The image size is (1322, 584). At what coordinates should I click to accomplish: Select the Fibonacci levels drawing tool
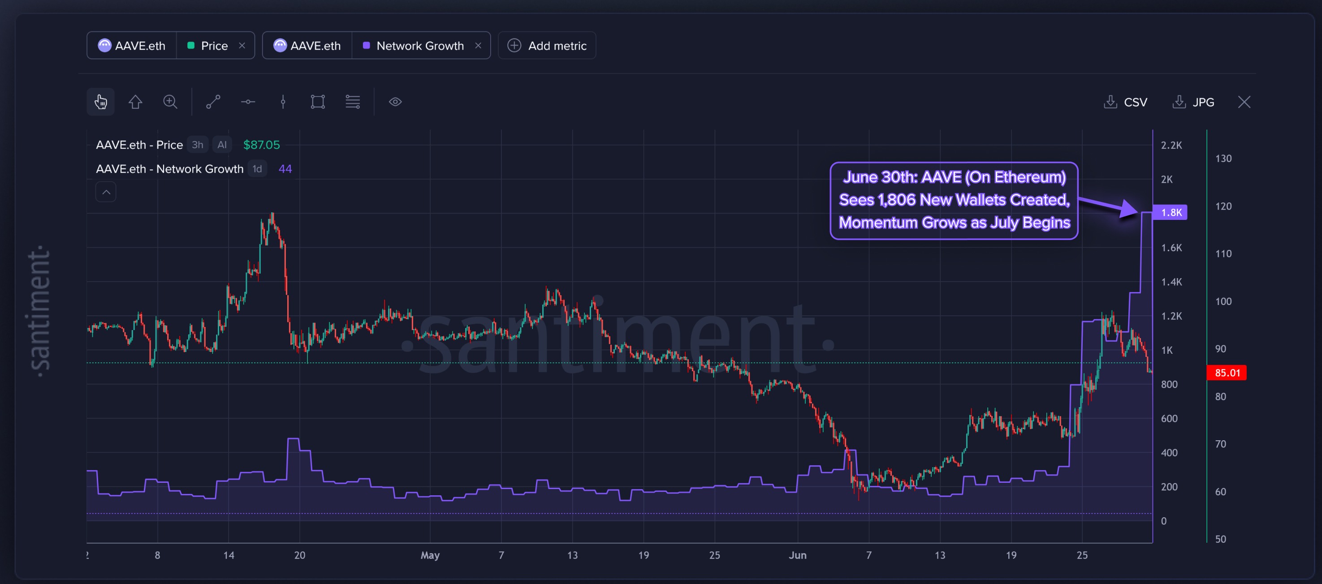(x=353, y=102)
